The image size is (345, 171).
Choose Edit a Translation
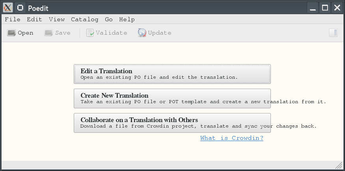[x=172, y=74]
